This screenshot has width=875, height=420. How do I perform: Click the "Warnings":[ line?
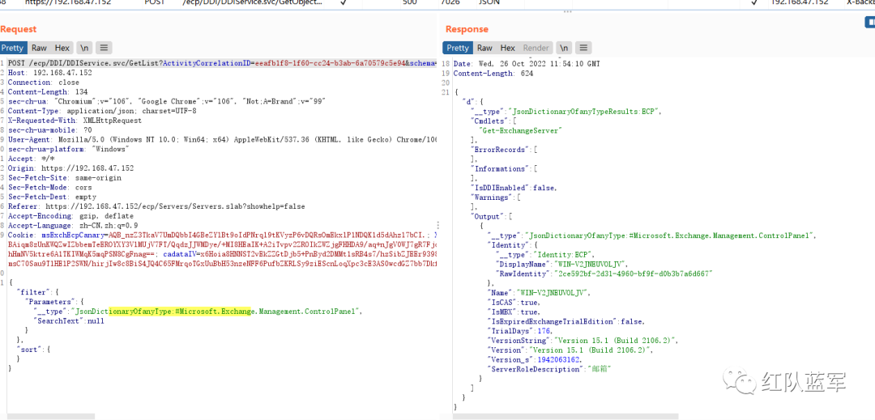tap(496, 197)
